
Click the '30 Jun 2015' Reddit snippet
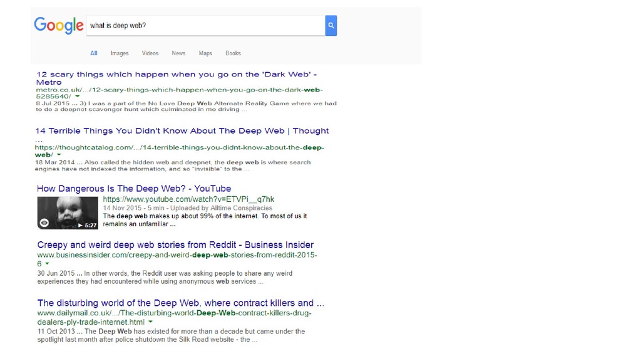click(x=165, y=277)
